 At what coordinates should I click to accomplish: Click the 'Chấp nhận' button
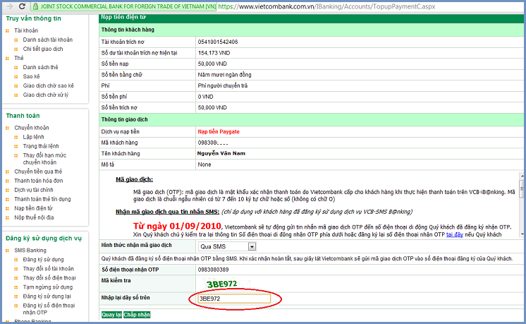click(x=137, y=314)
